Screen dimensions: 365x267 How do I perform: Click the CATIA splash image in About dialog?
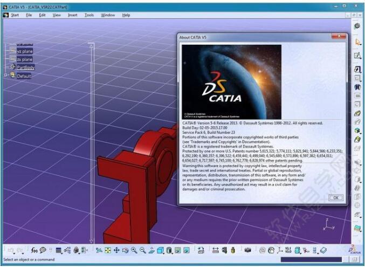231,82
